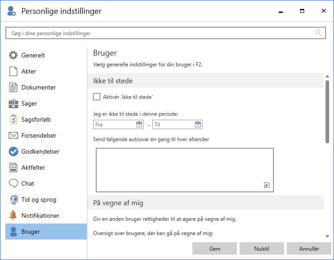334x260 pixels.
Task: Switch to the Akter settings section
Action: coord(46,71)
